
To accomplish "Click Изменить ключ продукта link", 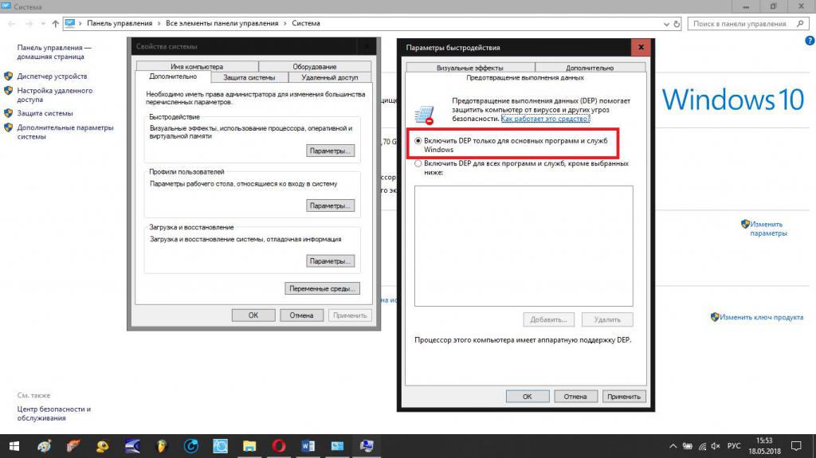I will pyautogui.click(x=761, y=317).
